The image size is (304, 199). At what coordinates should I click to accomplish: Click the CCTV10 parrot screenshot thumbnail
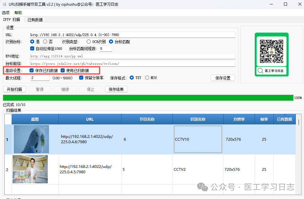click(x=31, y=139)
